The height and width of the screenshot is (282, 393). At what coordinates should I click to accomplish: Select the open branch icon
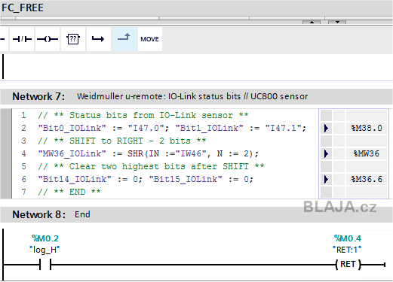tap(98, 39)
